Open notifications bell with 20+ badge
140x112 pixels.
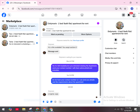[129, 15]
